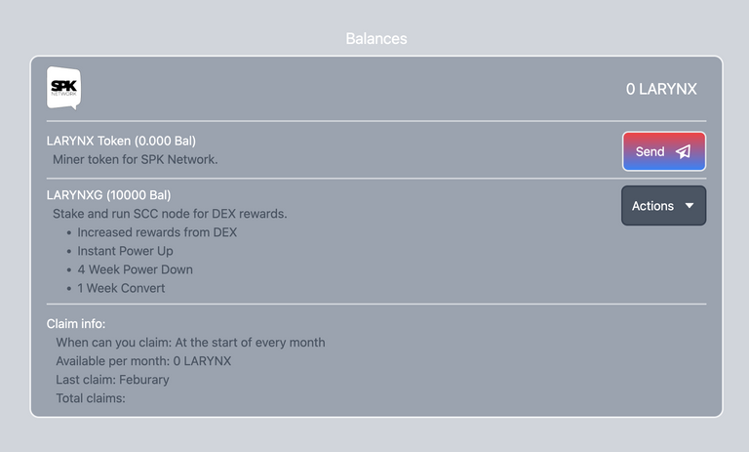This screenshot has width=749, height=452.
Task: Click the Claim info heading
Action: tap(76, 324)
